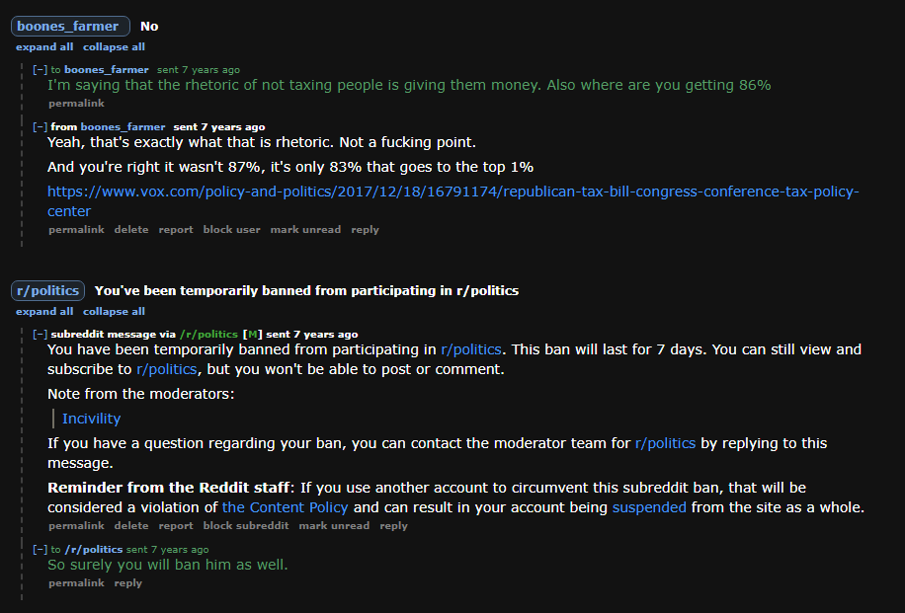Image resolution: width=905 pixels, height=613 pixels.
Task: Collapse all messages in boones_farmer thread
Action: point(114,46)
